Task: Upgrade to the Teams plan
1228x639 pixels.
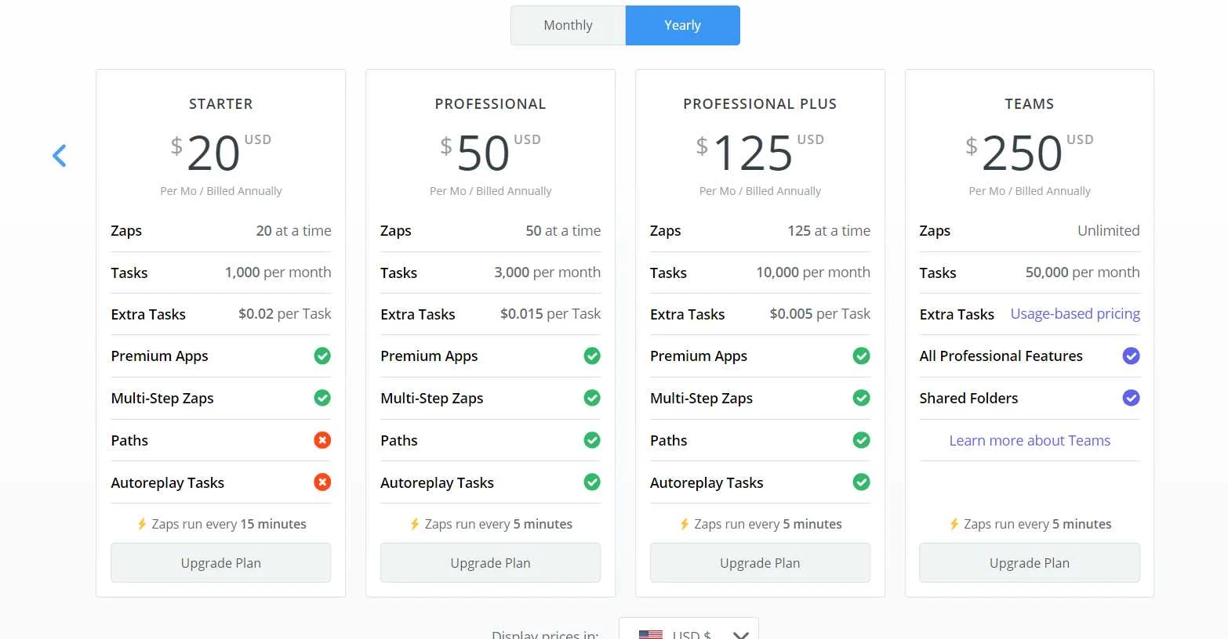Action: [1030, 563]
